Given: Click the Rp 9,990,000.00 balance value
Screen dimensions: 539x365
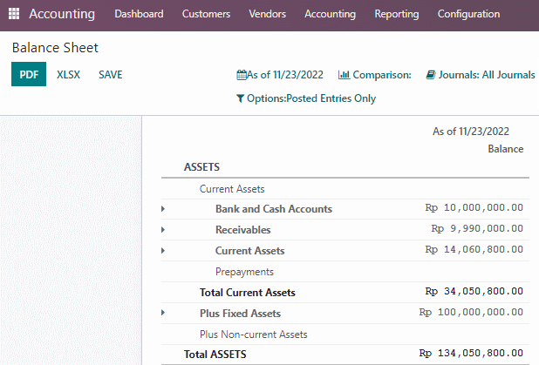Looking at the screenshot, I should click(x=477, y=229).
